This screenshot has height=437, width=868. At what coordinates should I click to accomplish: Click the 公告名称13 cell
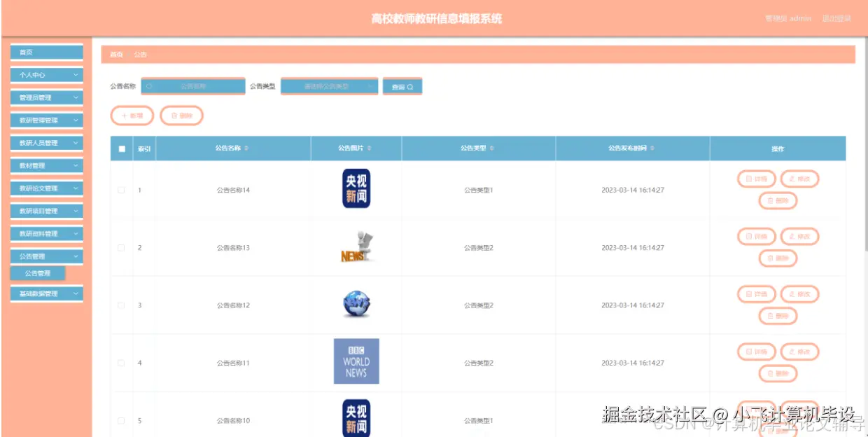pyautogui.click(x=233, y=248)
